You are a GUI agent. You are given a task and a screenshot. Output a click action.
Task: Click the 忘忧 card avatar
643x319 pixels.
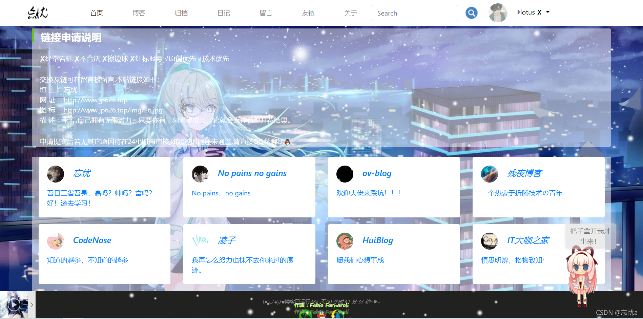[56, 174]
